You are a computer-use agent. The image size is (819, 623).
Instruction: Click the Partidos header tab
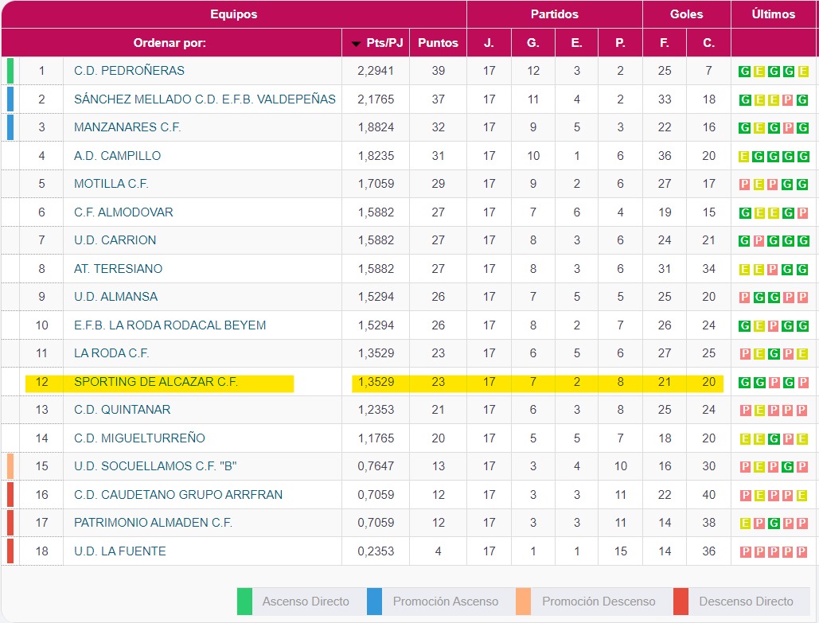coord(554,14)
